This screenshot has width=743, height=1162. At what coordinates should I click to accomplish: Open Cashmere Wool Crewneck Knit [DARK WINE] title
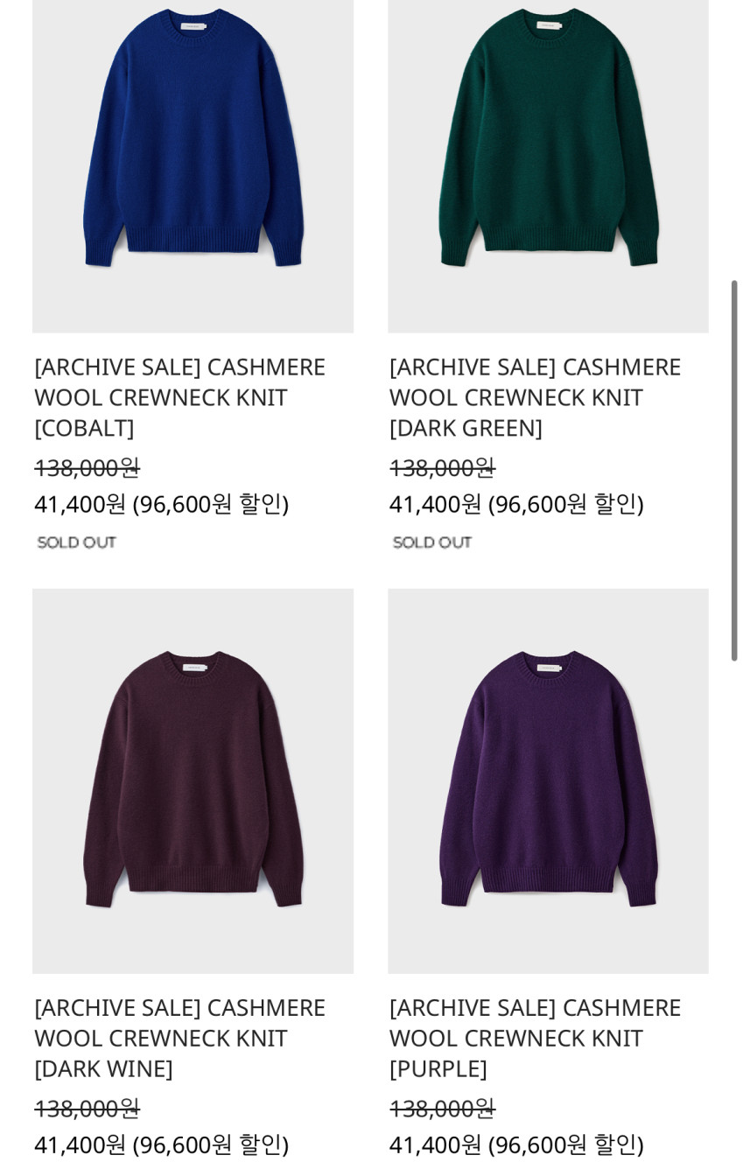pyautogui.click(x=179, y=1037)
